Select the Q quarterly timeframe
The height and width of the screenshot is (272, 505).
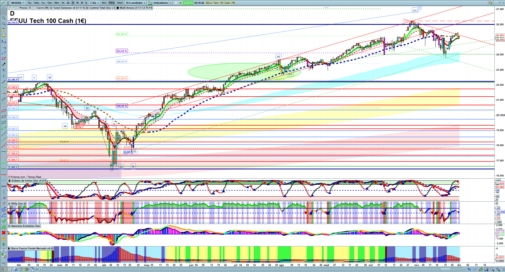86,3
